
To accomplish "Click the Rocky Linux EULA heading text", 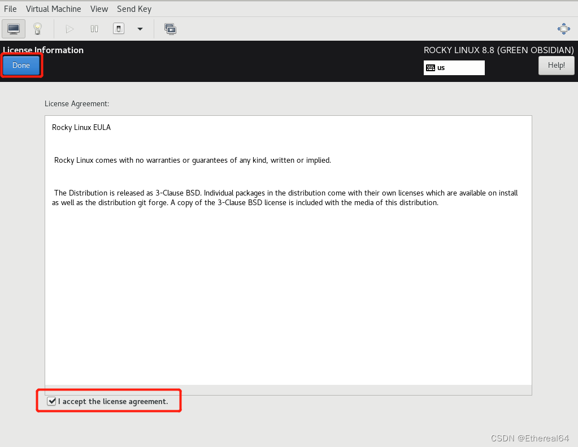I will (x=81, y=127).
